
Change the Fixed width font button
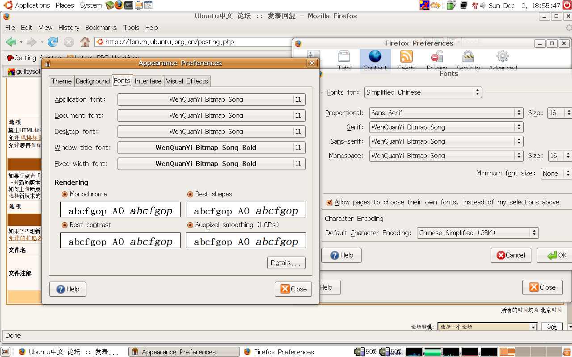pos(211,164)
